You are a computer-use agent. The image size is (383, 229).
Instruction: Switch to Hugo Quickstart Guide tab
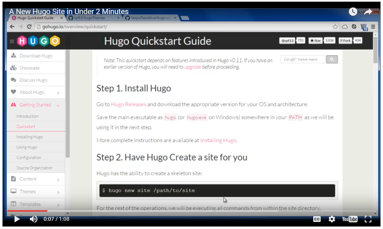pyautogui.click(x=35, y=18)
